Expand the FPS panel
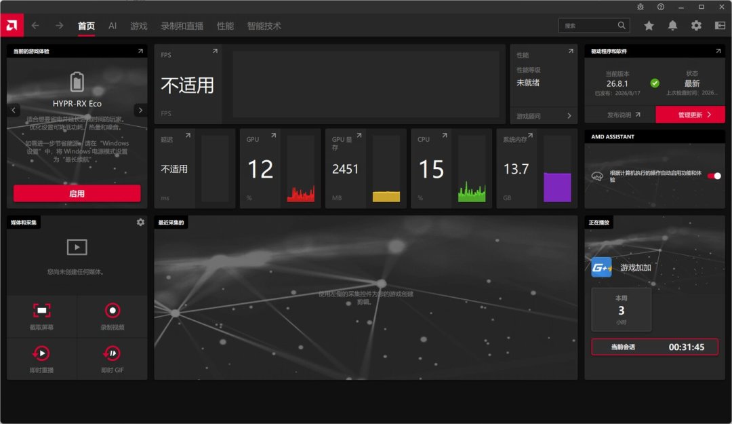The image size is (732, 424). [x=216, y=51]
